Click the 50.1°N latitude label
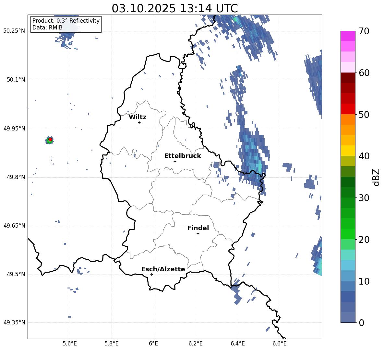This screenshot has height=350, width=384. [16, 80]
